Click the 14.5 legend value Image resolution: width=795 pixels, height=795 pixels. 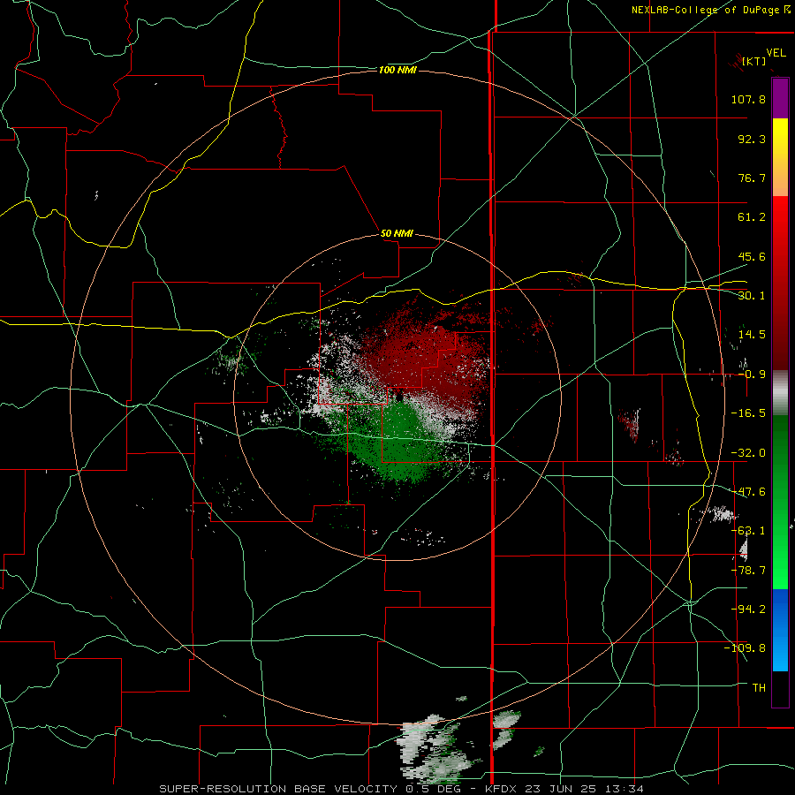(x=752, y=335)
